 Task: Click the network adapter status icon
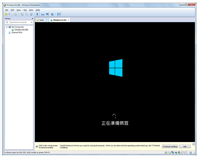click(172, 152)
